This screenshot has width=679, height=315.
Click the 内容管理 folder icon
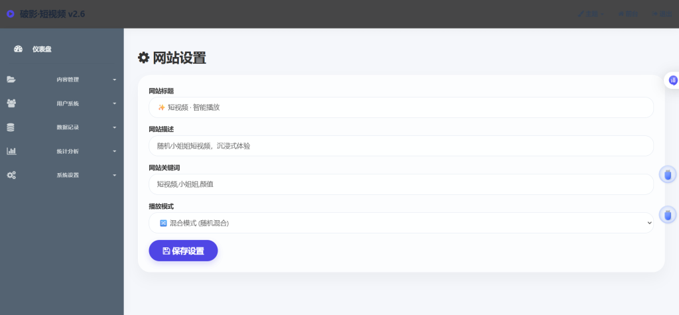pos(11,80)
